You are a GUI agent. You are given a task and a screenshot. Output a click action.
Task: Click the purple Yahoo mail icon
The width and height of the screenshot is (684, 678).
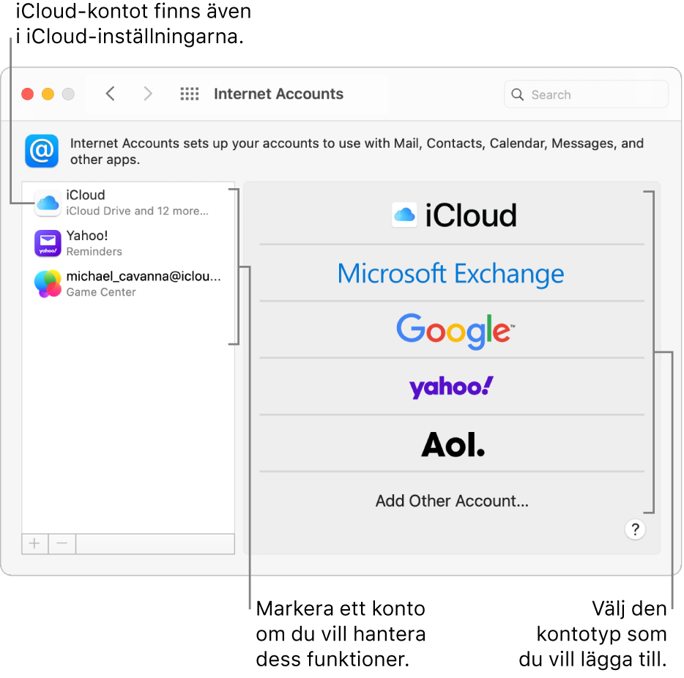(48, 243)
